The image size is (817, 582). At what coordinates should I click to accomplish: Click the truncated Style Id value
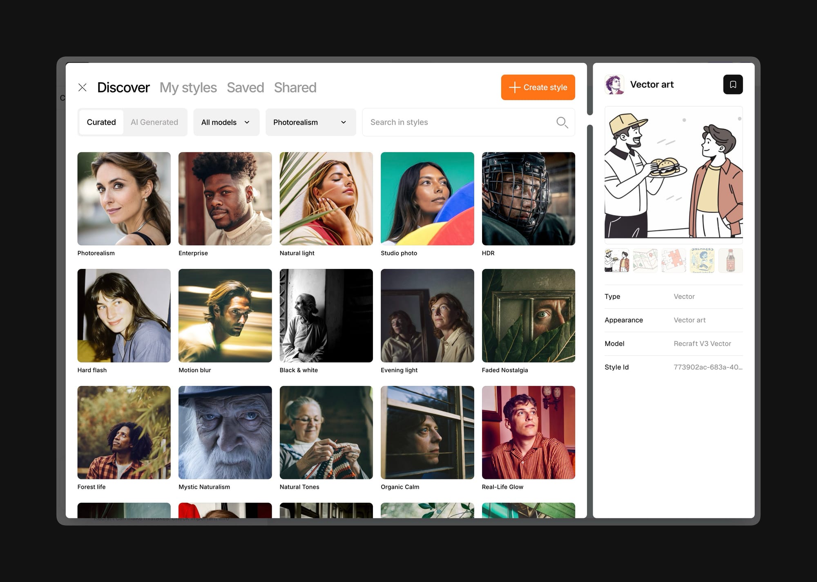click(x=708, y=367)
